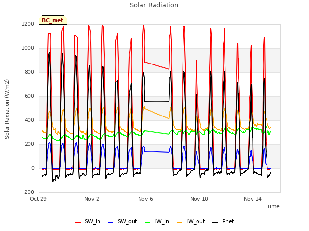This screenshot has height=231, width=309.
Task: Click the 200 y-axis tick label
Action: (x=29, y=144)
